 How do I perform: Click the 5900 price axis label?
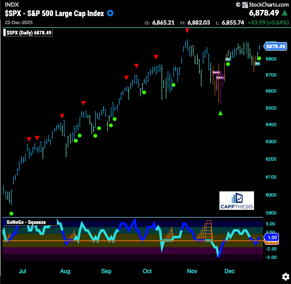click(271, 213)
